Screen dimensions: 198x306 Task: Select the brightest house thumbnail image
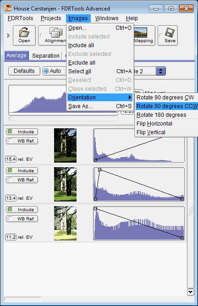[65, 223]
